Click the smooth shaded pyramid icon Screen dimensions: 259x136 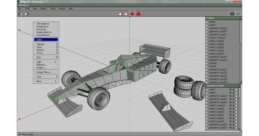20,14
